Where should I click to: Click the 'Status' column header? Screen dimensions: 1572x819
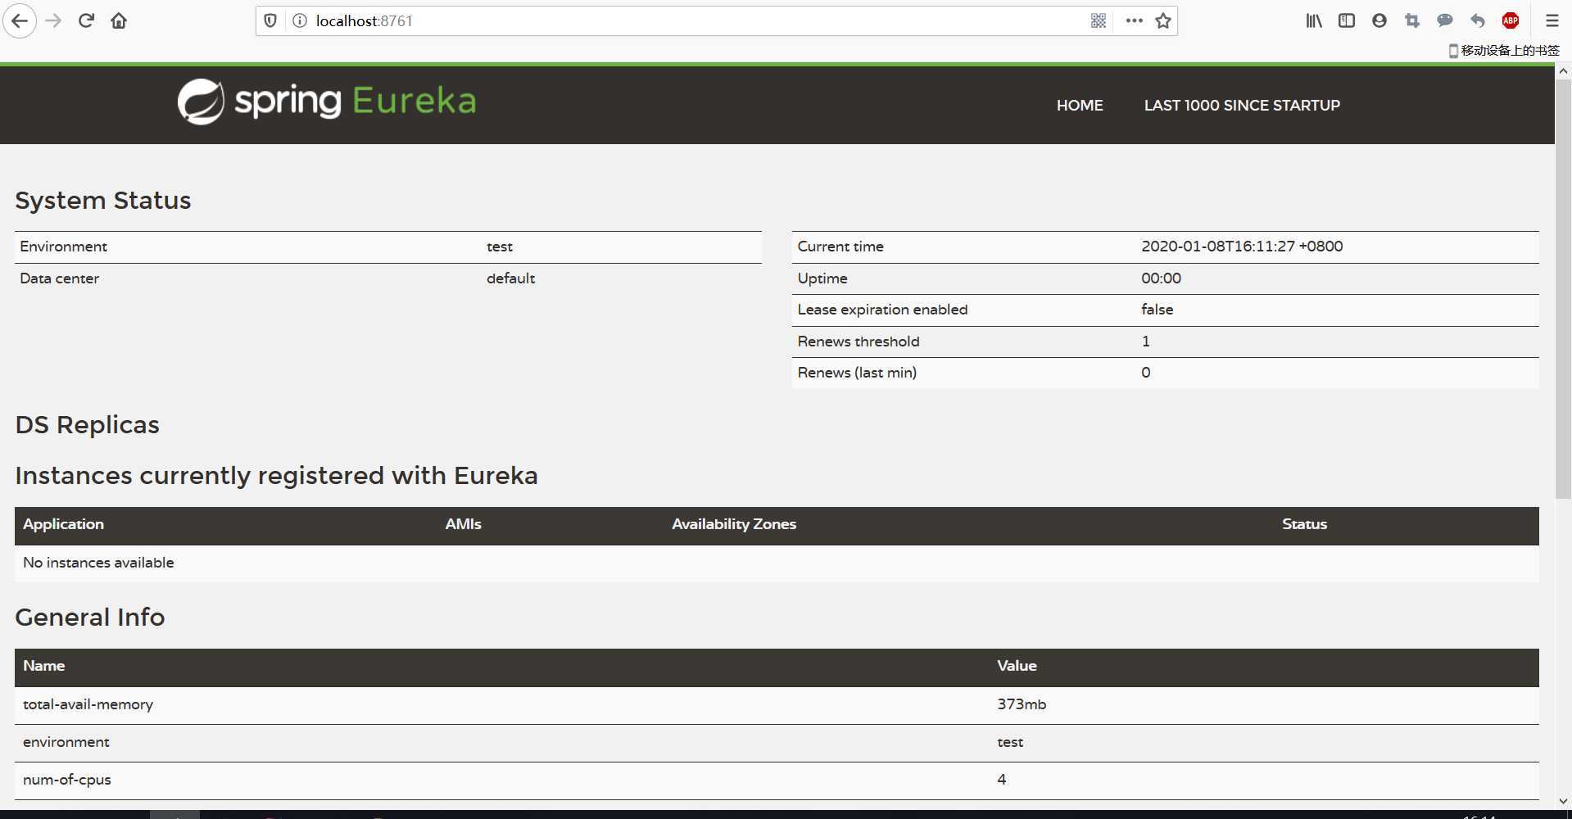1304,524
